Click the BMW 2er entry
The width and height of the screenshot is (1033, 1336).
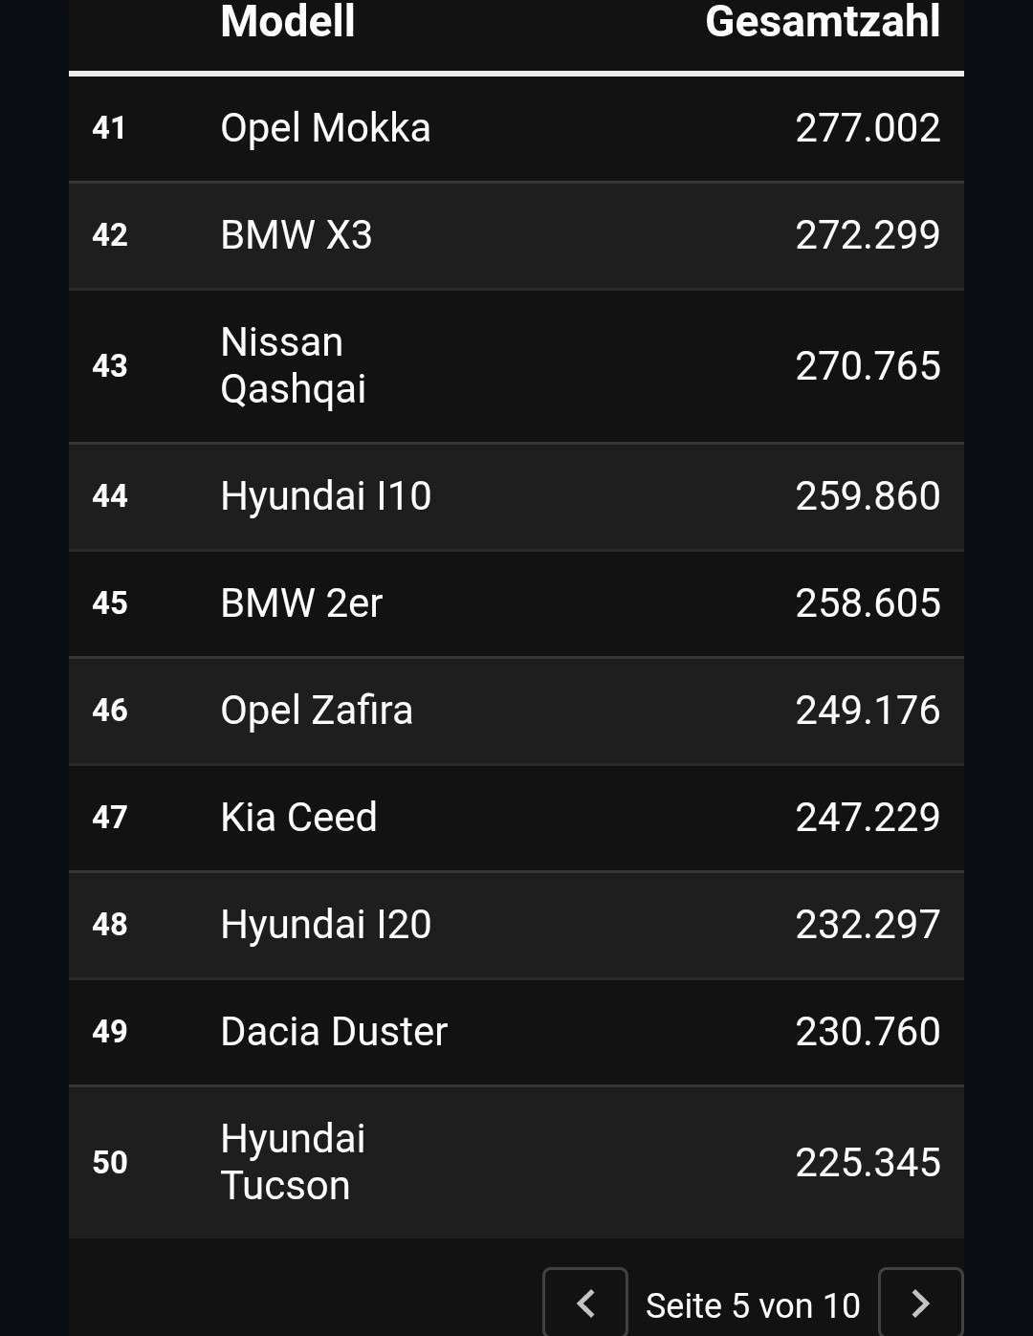pos(301,603)
